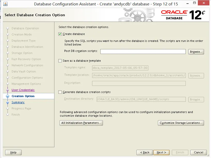The width and height of the screenshot is (211, 158).
Task: Click the Database Identification step
Action: click(x=27, y=47)
